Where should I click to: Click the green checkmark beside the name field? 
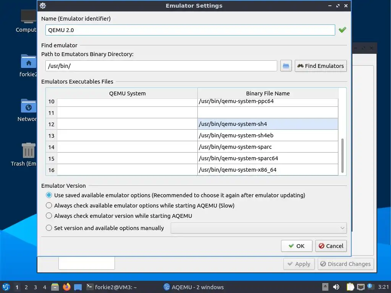(x=343, y=30)
